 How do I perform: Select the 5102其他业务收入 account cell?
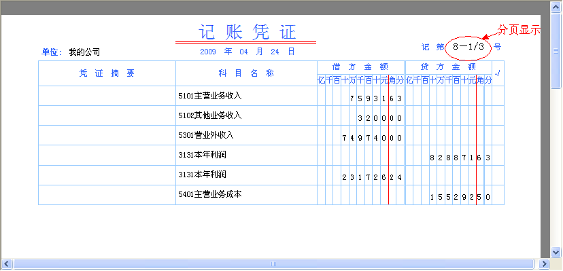[246, 115]
